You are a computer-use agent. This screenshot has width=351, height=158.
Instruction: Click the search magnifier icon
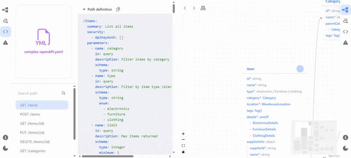click(64, 93)
